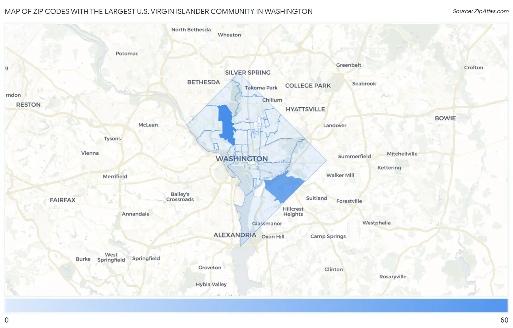
Task: Click the Annandale map label
Action: tap(136, 214)
